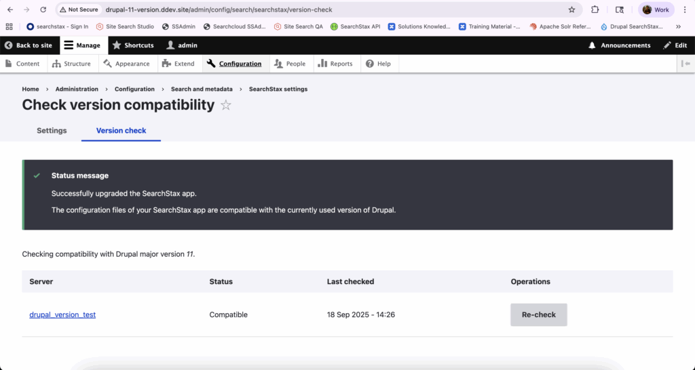The image size is (695, 370).
Task: Open Training Material bookmark
Action: [489, 26]
